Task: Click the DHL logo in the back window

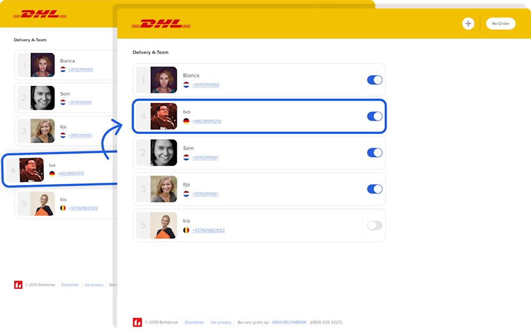Action: (40, 14)
